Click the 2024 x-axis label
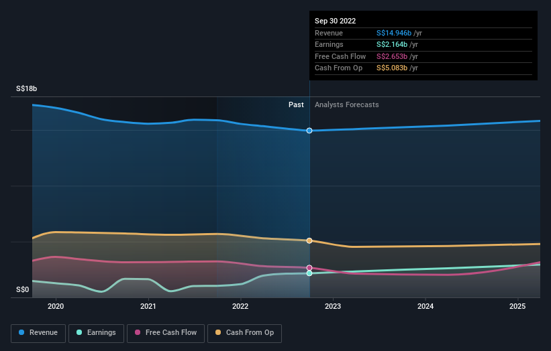The height and width of the screenshot is (351, 551). pos(425,306)
